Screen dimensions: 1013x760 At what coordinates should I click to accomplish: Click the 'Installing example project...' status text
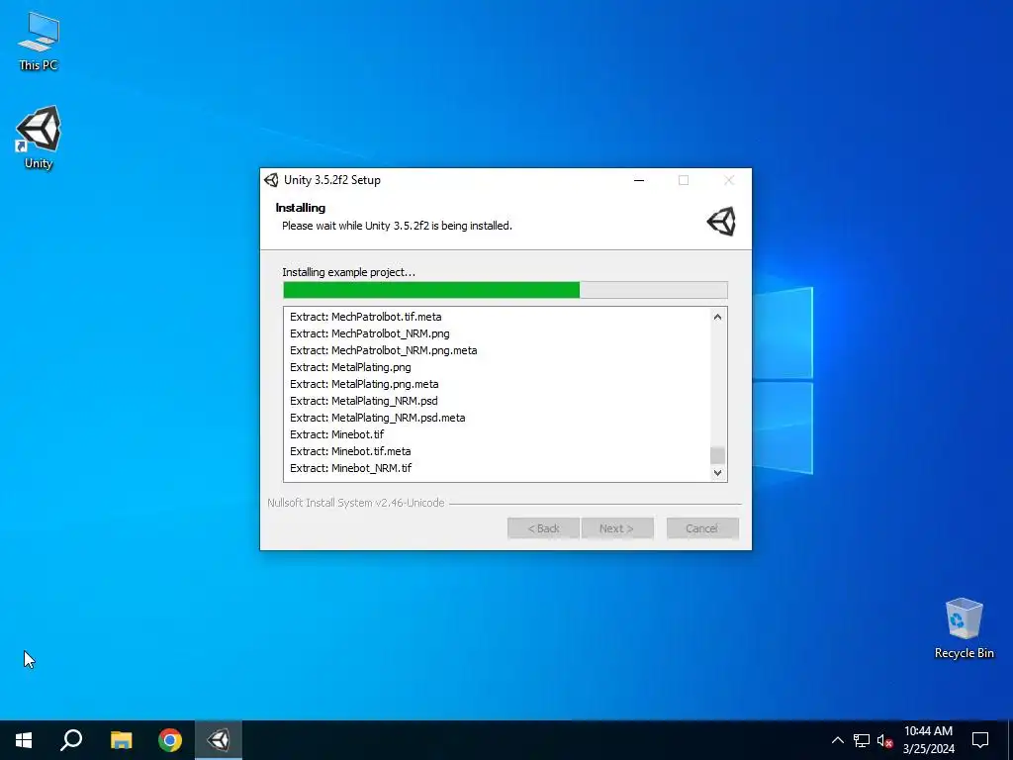[349, 272]
